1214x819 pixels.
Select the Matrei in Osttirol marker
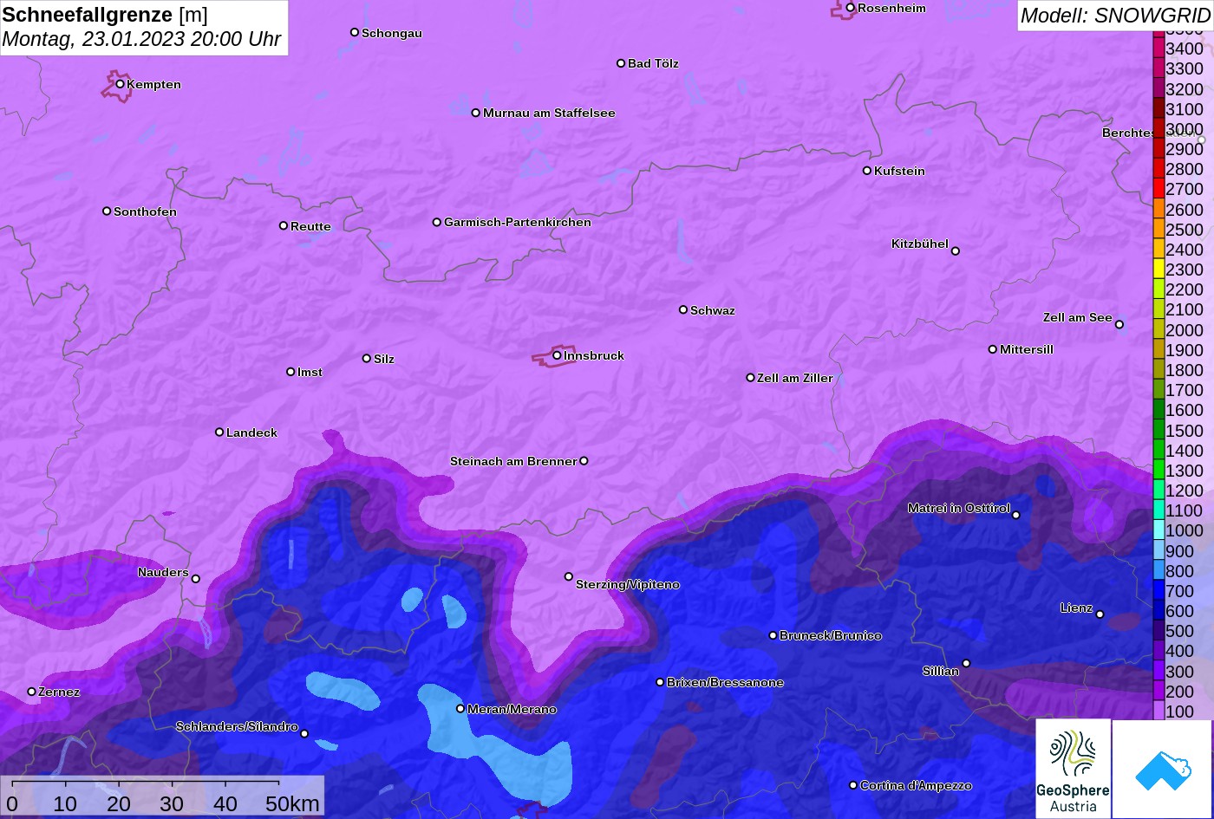[1016, 515]
